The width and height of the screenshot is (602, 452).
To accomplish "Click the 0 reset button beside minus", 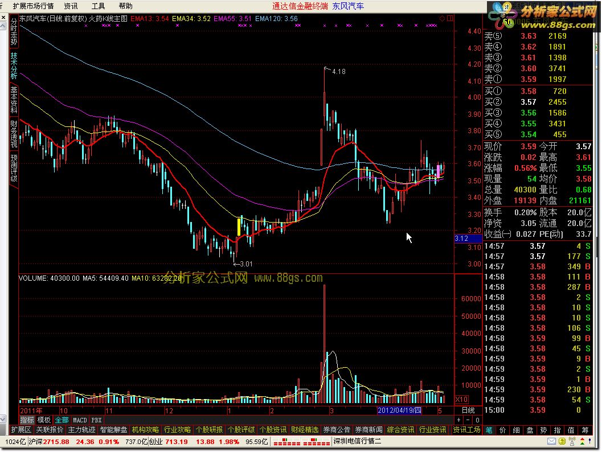I will coord(477,420).
